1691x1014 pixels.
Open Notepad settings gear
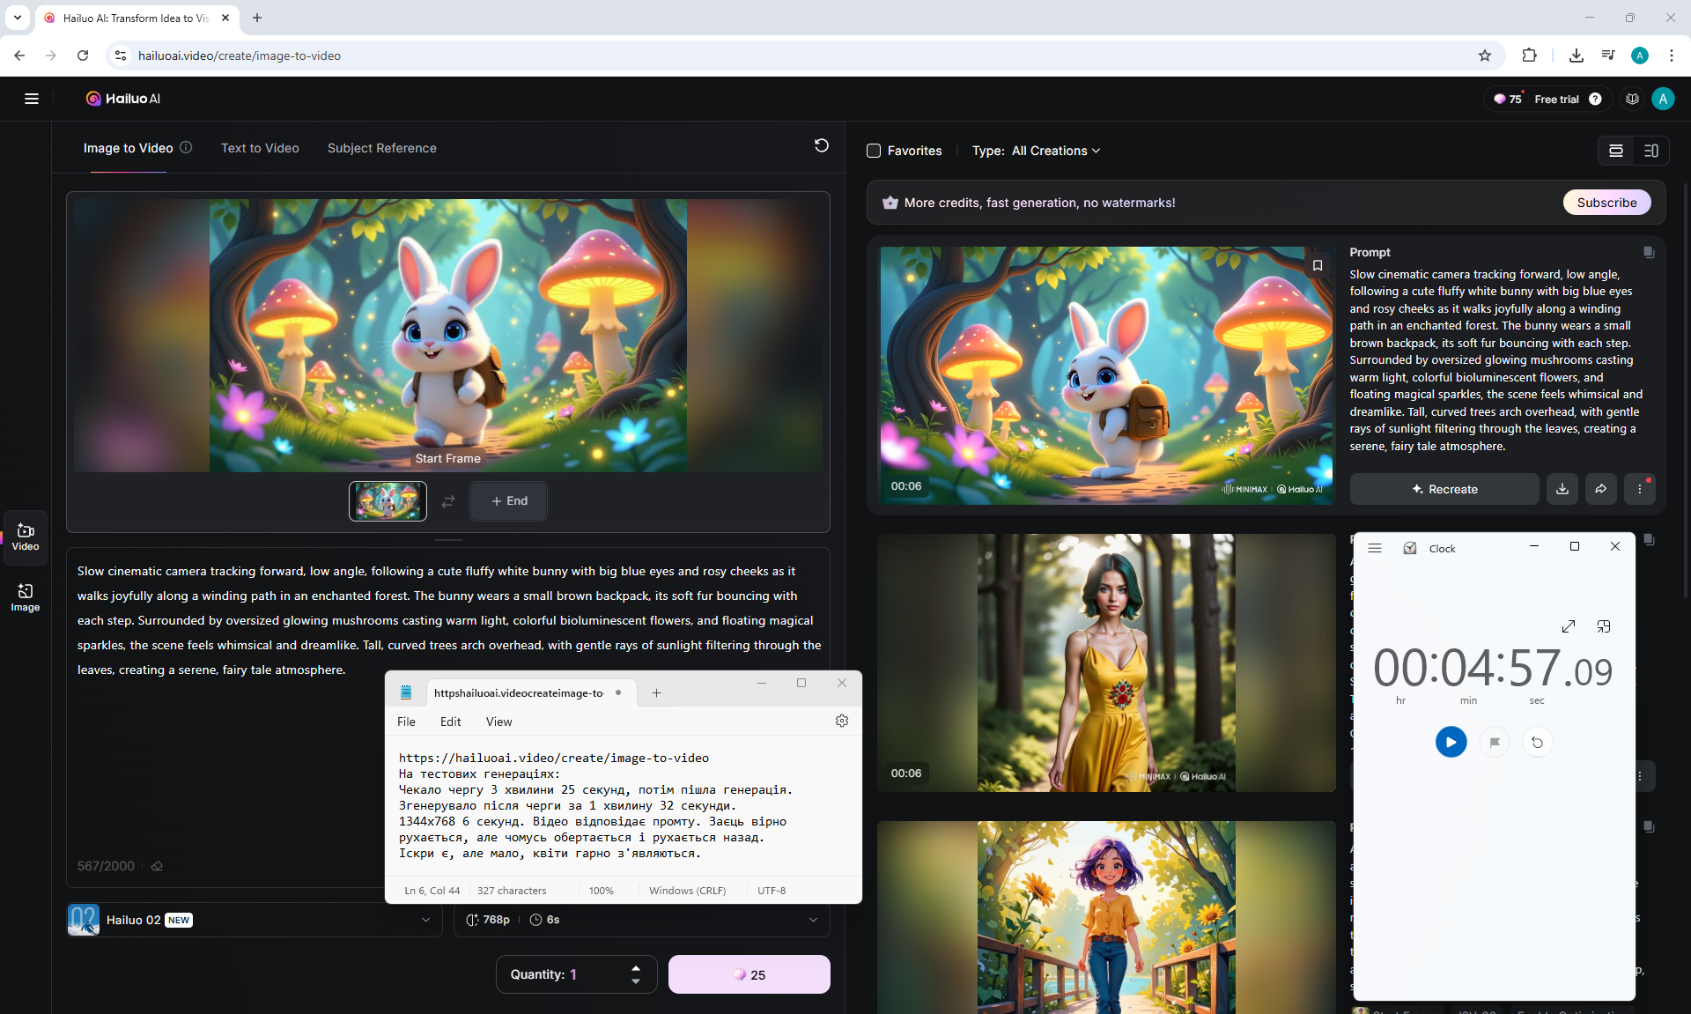point(841,721)
